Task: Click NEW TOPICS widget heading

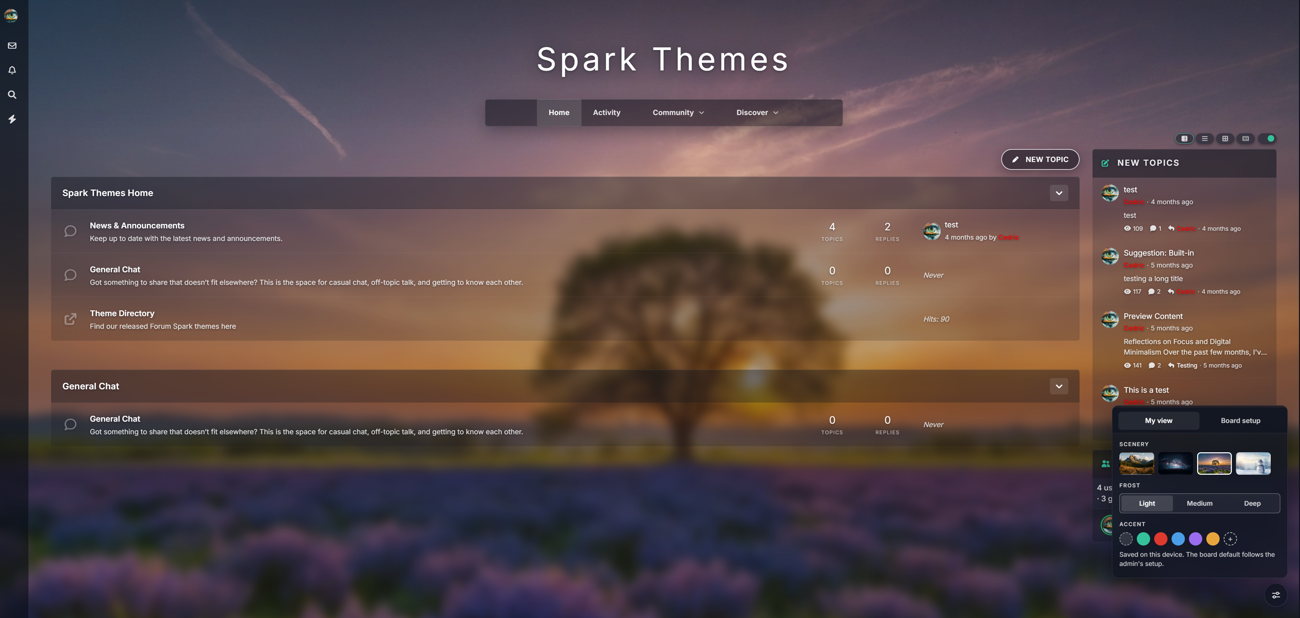Action: [1148, 163]
